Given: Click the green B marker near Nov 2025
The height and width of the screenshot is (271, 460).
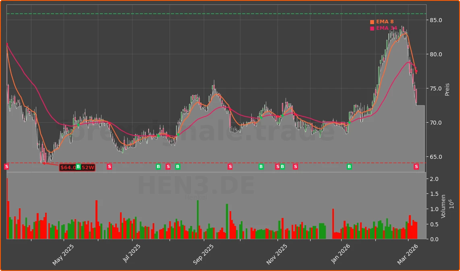Looking at the screenshot, I should [261, 166].
